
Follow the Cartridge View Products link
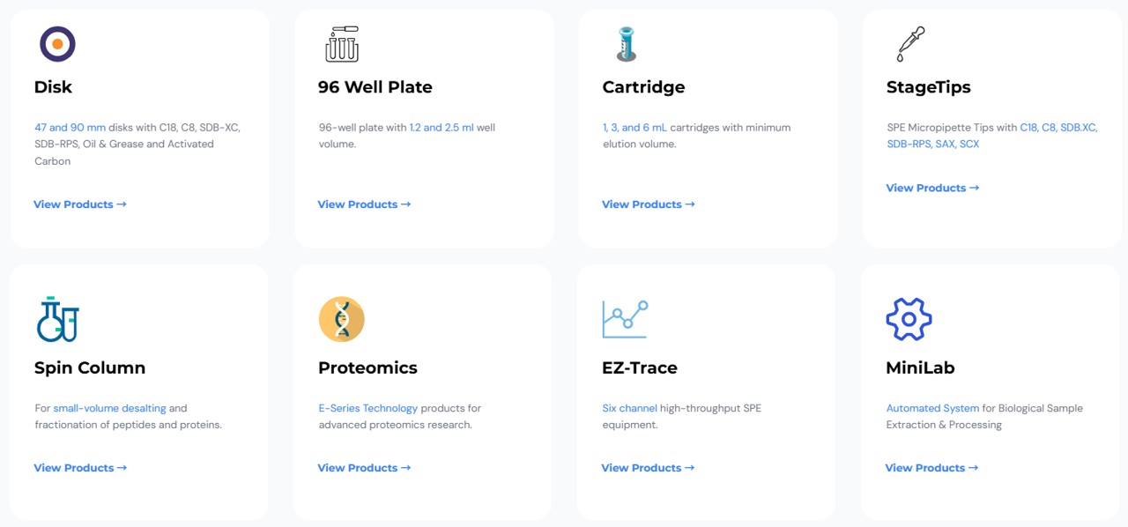point(649,204)
